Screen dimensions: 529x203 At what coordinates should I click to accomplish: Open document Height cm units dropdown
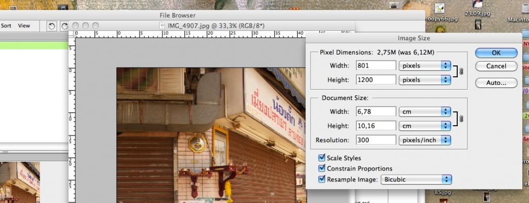pyautogui.click(x=425, y=126)
